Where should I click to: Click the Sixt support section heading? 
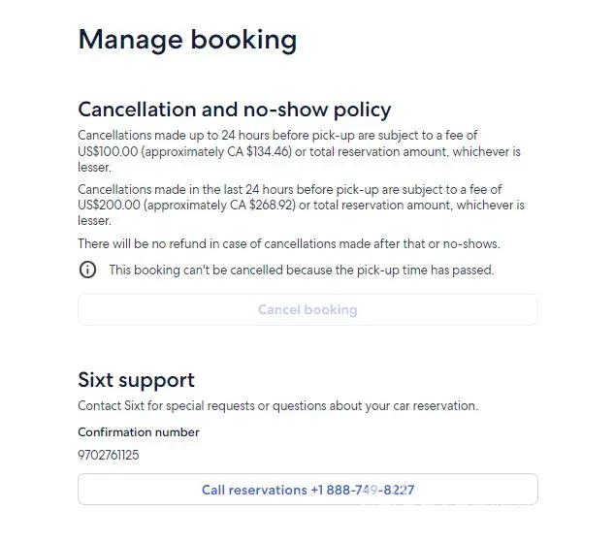[x=136, y=380]
